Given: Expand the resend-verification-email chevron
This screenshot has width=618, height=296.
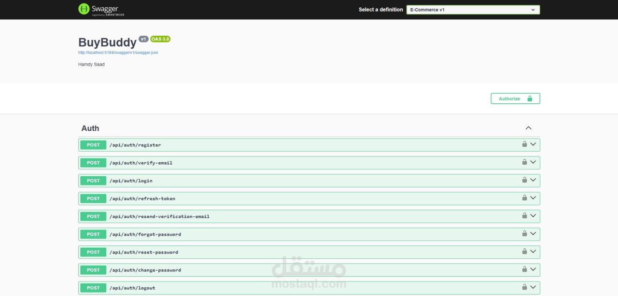Looking at the screenshot, I should pyautogui.click(x=533, y=215).
